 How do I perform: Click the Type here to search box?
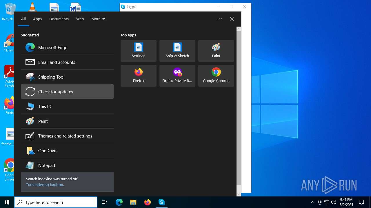pyautogui.click(x=56, y=202)
